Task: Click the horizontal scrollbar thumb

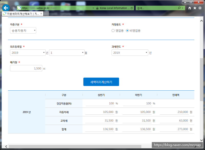Action: 75,146
